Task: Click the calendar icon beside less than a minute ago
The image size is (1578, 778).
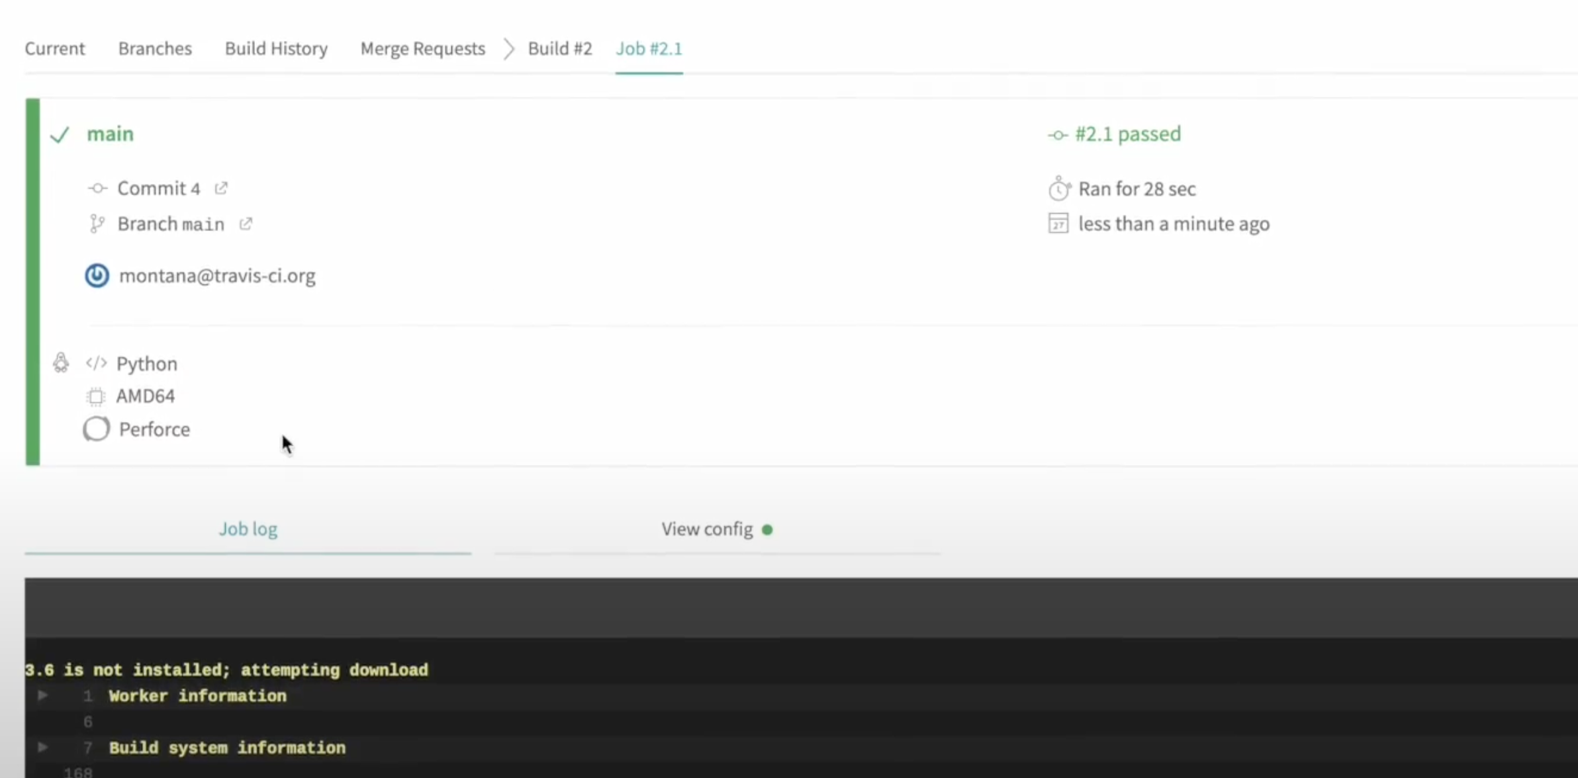Action: [x=1058, y=224]
